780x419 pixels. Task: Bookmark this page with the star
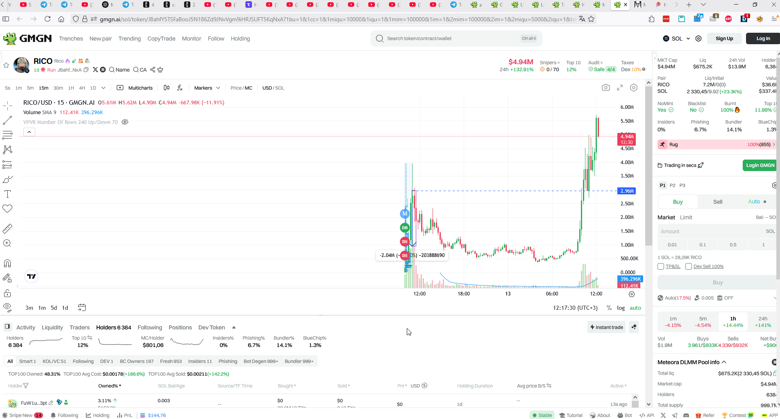(591, 19)
